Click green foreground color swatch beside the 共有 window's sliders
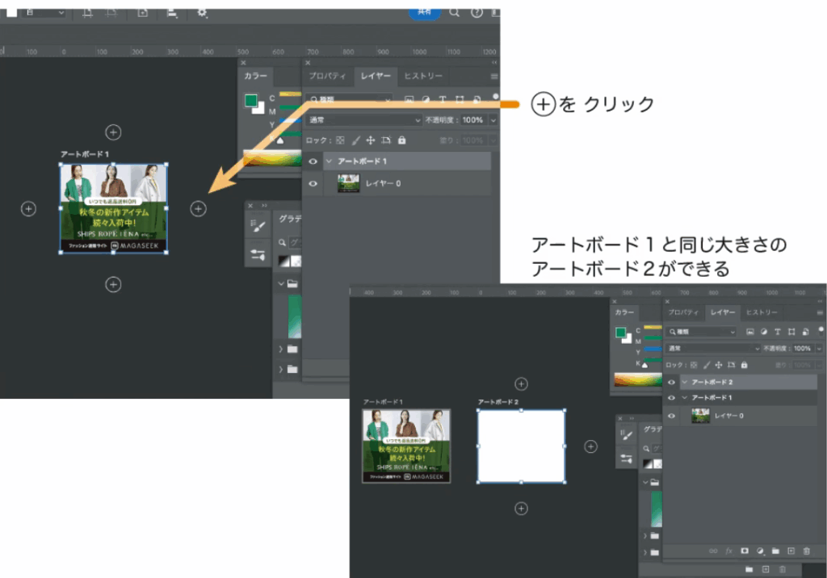 point(252,101)
